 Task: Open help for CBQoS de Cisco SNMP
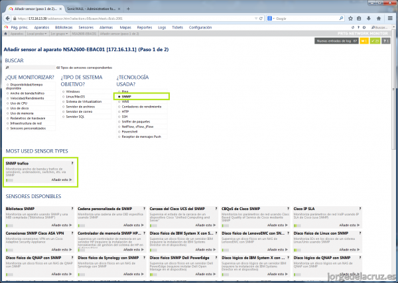click(x=288, y=209)
